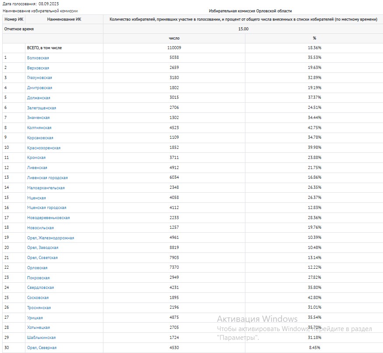Screen dimensions: 383x353
Task: Open the Новосильская commission link
Action: pos(40,227)
